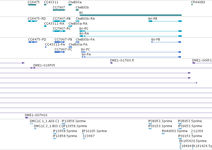Select the lbl-PC protein line
The image size is (212, 150).
131,52
